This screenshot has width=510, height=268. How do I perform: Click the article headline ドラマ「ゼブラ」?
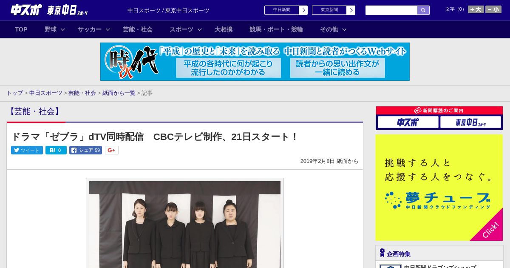click(155, 137)
